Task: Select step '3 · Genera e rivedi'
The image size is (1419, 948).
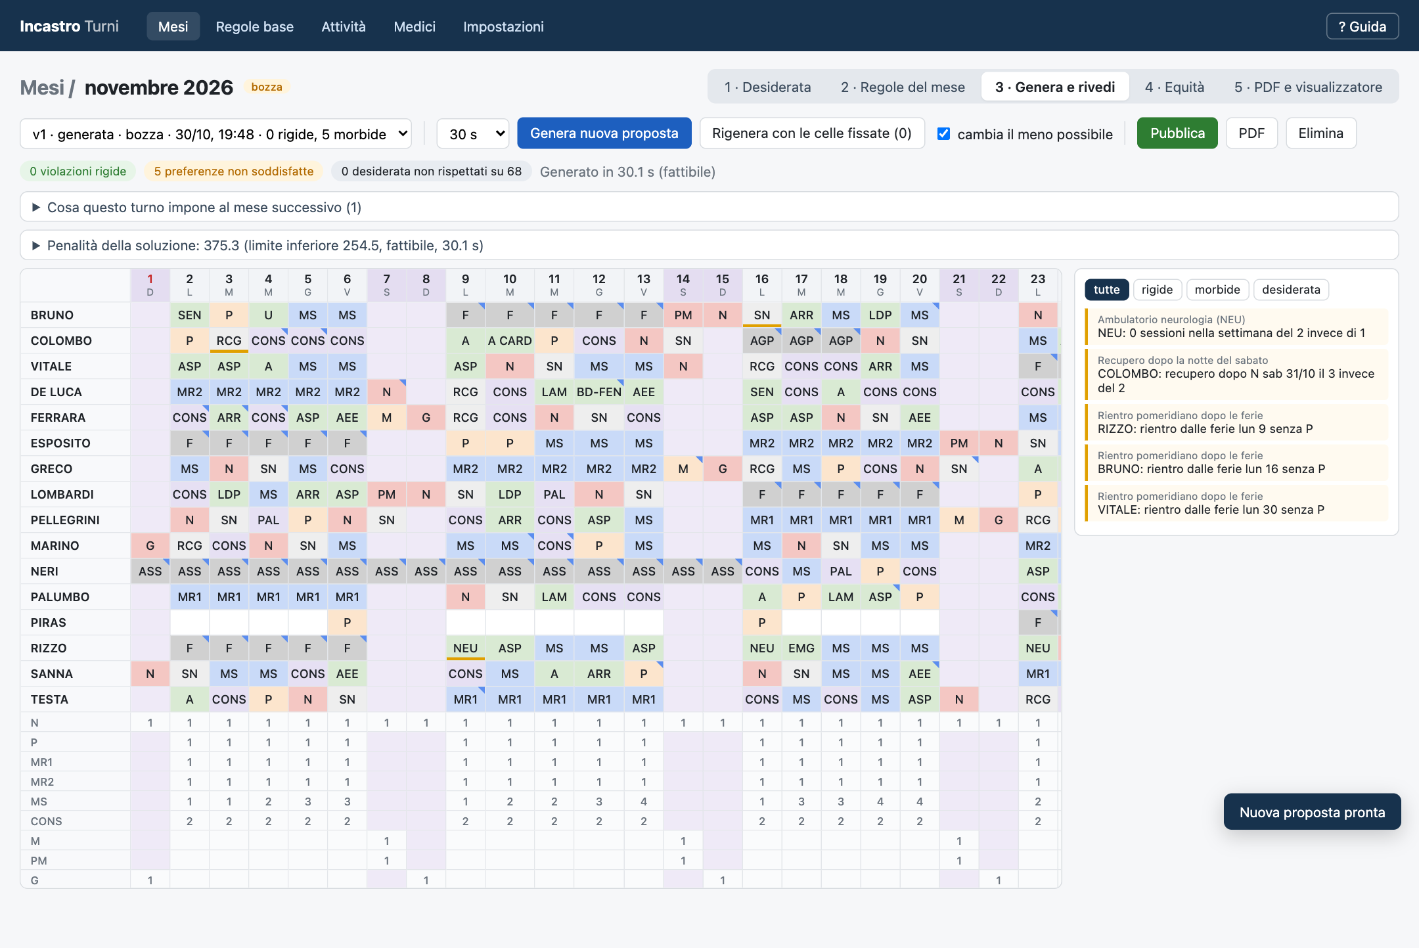Action: pyautogui.click(x=1055, y=87)
